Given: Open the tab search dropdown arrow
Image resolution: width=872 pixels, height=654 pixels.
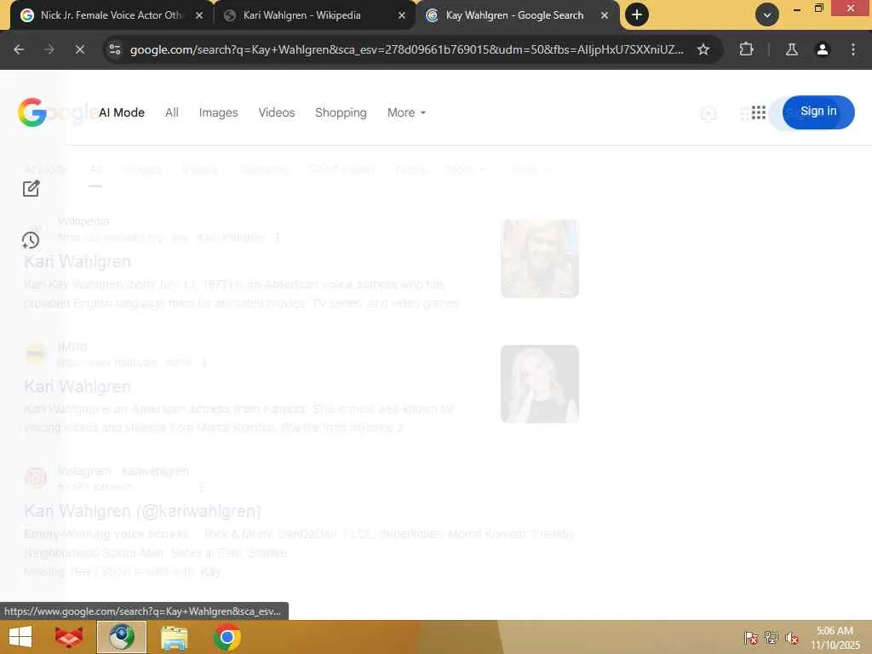Looking at the screenshot, I should 767,15.
